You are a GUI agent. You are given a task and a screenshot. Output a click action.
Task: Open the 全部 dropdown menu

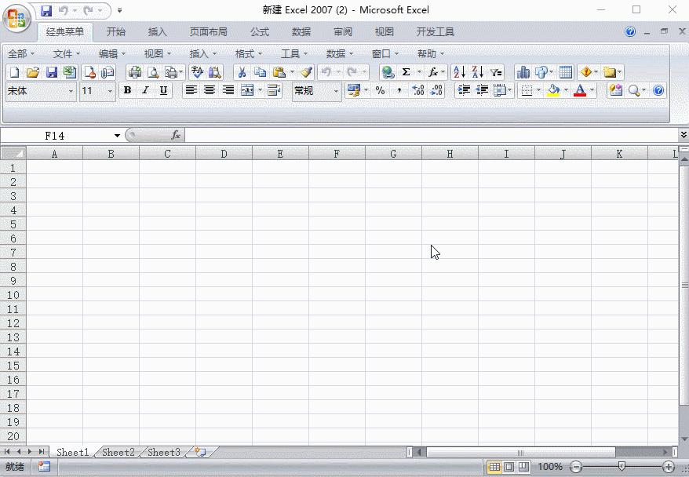pos(20,53)
